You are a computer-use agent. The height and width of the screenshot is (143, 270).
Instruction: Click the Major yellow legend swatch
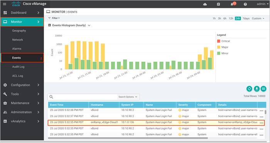[219, 47]
